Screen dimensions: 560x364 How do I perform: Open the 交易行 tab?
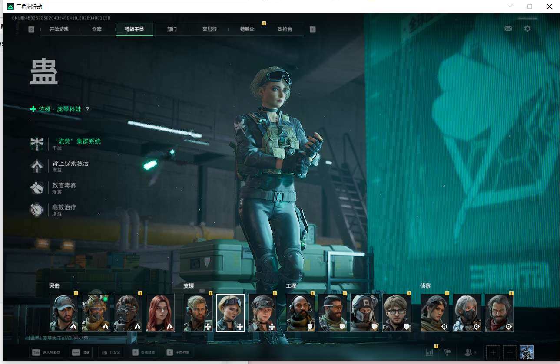[209, 30]
